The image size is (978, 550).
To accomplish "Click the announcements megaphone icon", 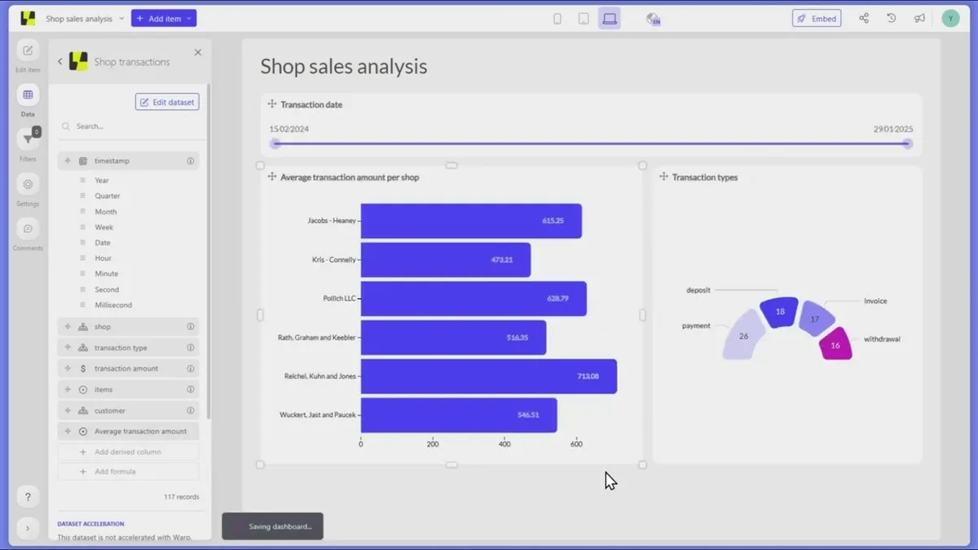I will [919, 18].
